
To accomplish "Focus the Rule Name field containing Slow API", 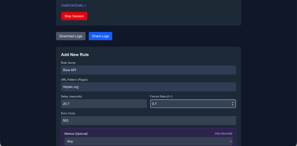I will tap(148, 70).
